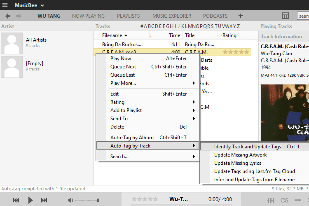Image resolution: width=309 pixels, height=206 pixels.
Task: Expand the Add to Playlist submenu
Action: pyautogui.click(x=148, y=110)
